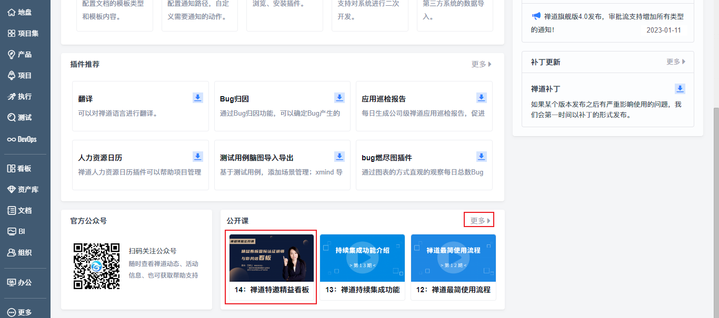Image resolution: width=719 pixels, height=318 pixels.
Task: Click the 补丁更新 heading
Action: pos(546,62)
